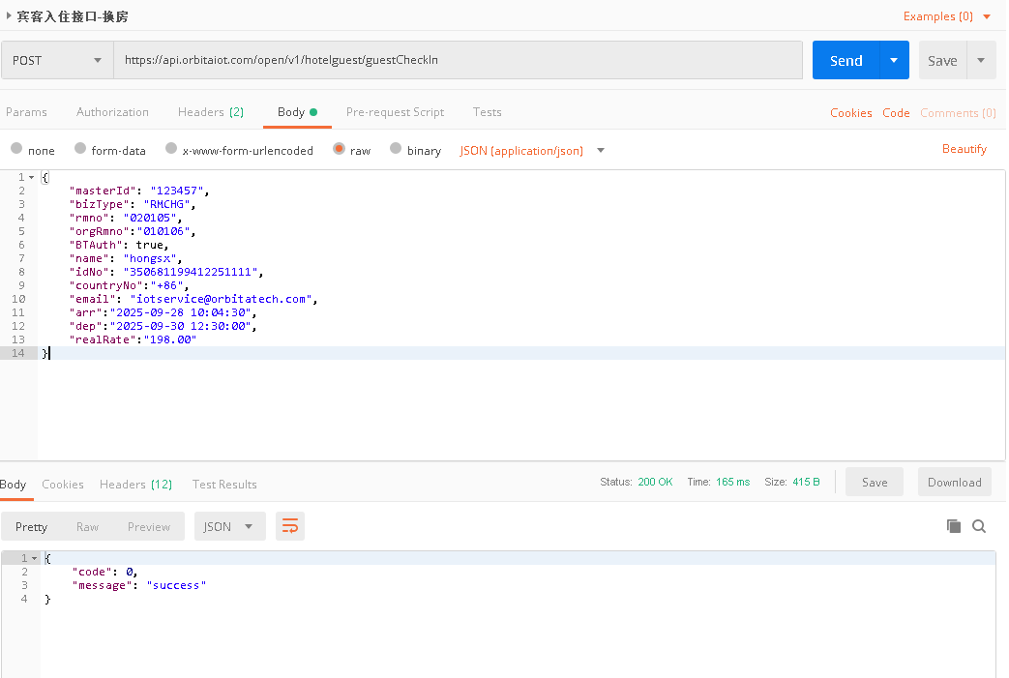Click the Beautify link

964,149
